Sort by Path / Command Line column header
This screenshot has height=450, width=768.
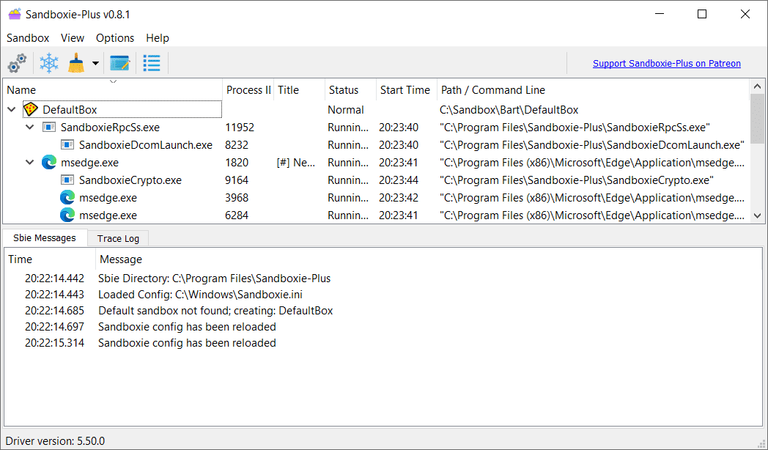pyautogui.click(x=593, y=90)
